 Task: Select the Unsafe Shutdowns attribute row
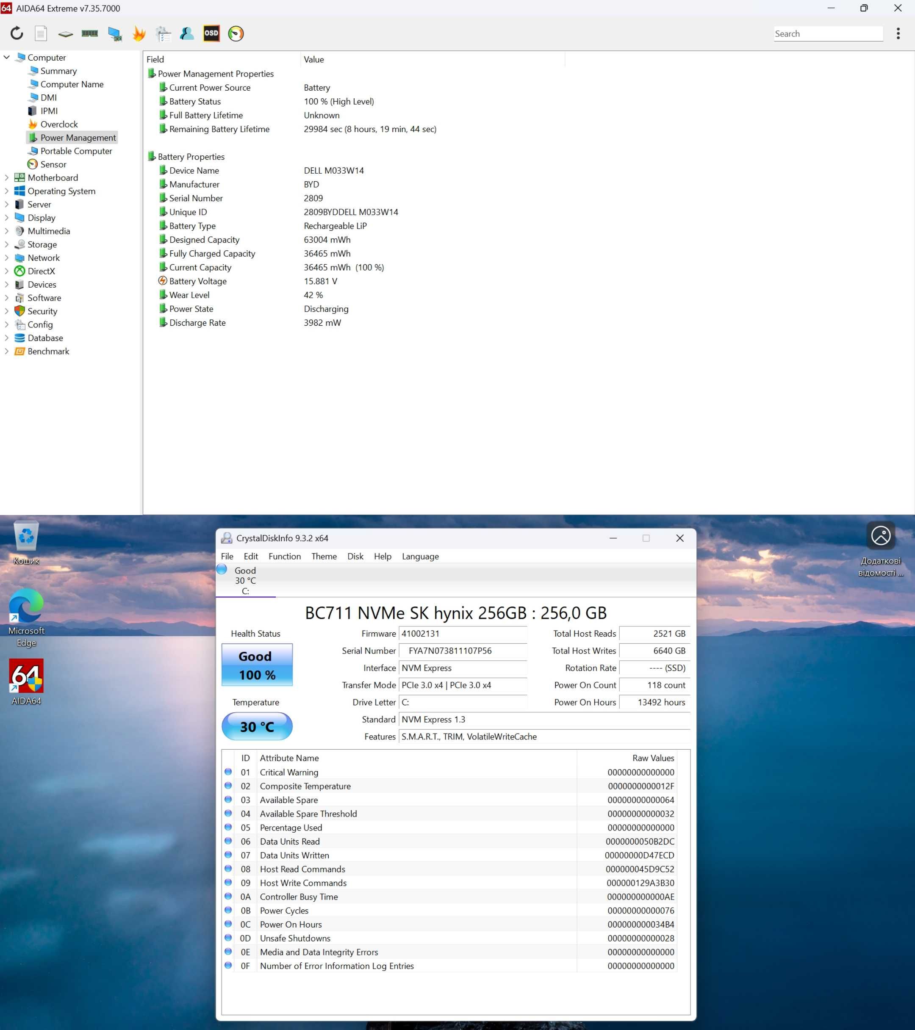pyautogui.click(x=451, y=938)
